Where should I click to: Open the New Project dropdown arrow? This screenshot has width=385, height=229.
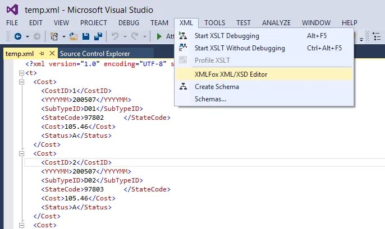(63, 36)
